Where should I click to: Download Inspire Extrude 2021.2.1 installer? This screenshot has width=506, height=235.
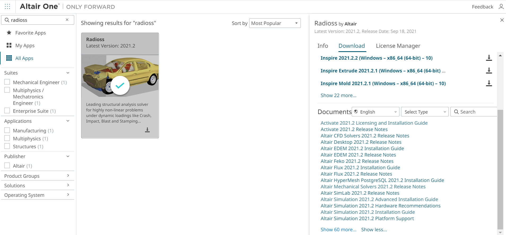tap(489, 71)
